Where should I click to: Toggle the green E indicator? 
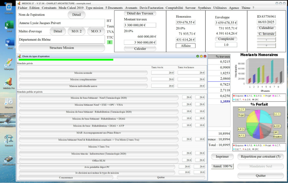[110, 42]
